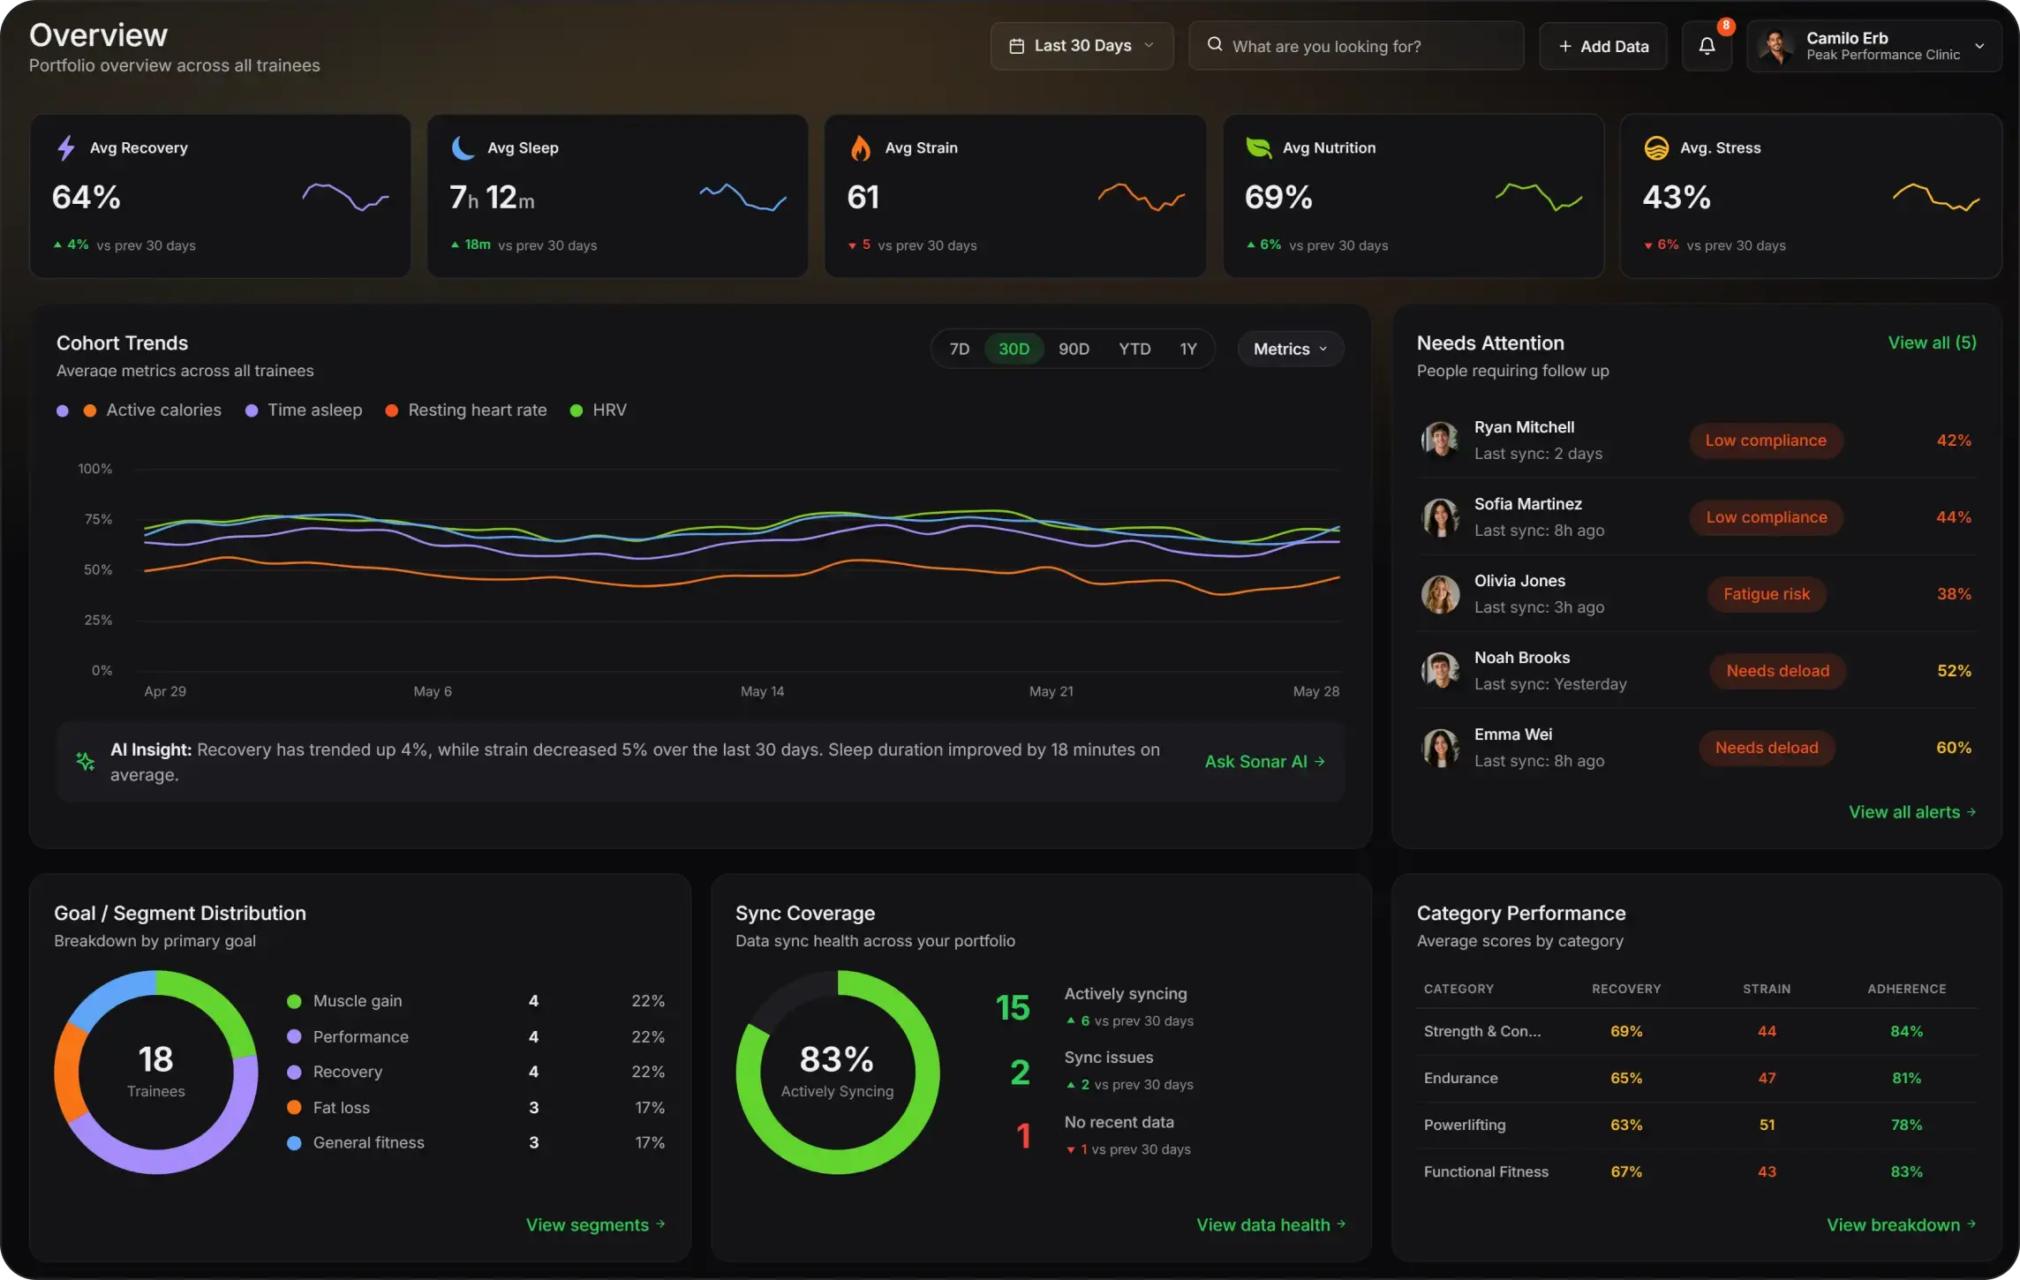Click the search field 'What are you looking for?'
This screenshot has height=1280, width=2020.
coord(1356,46)
